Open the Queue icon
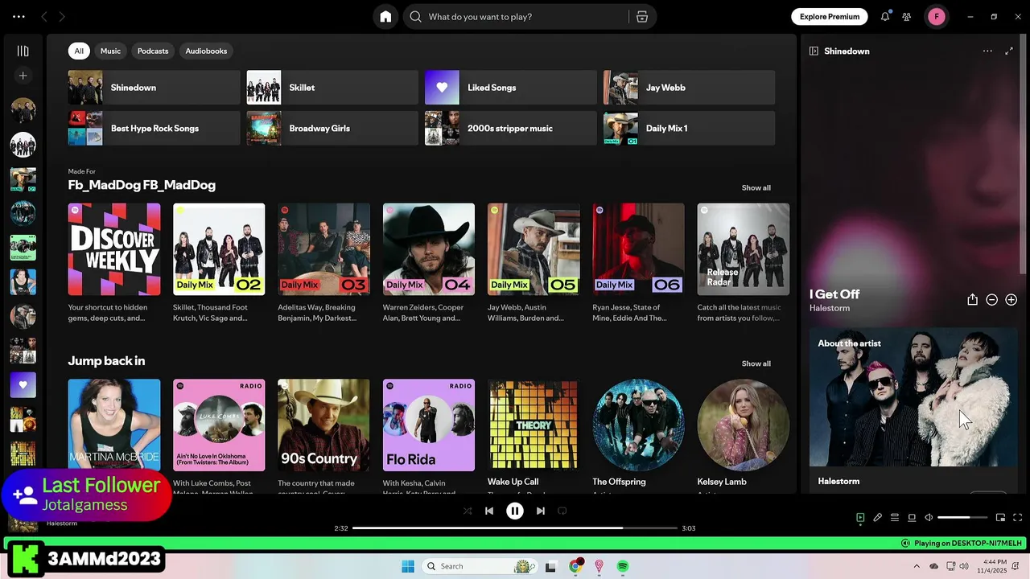This screenshot has height=579, width=1030. (x=895, y=518)
